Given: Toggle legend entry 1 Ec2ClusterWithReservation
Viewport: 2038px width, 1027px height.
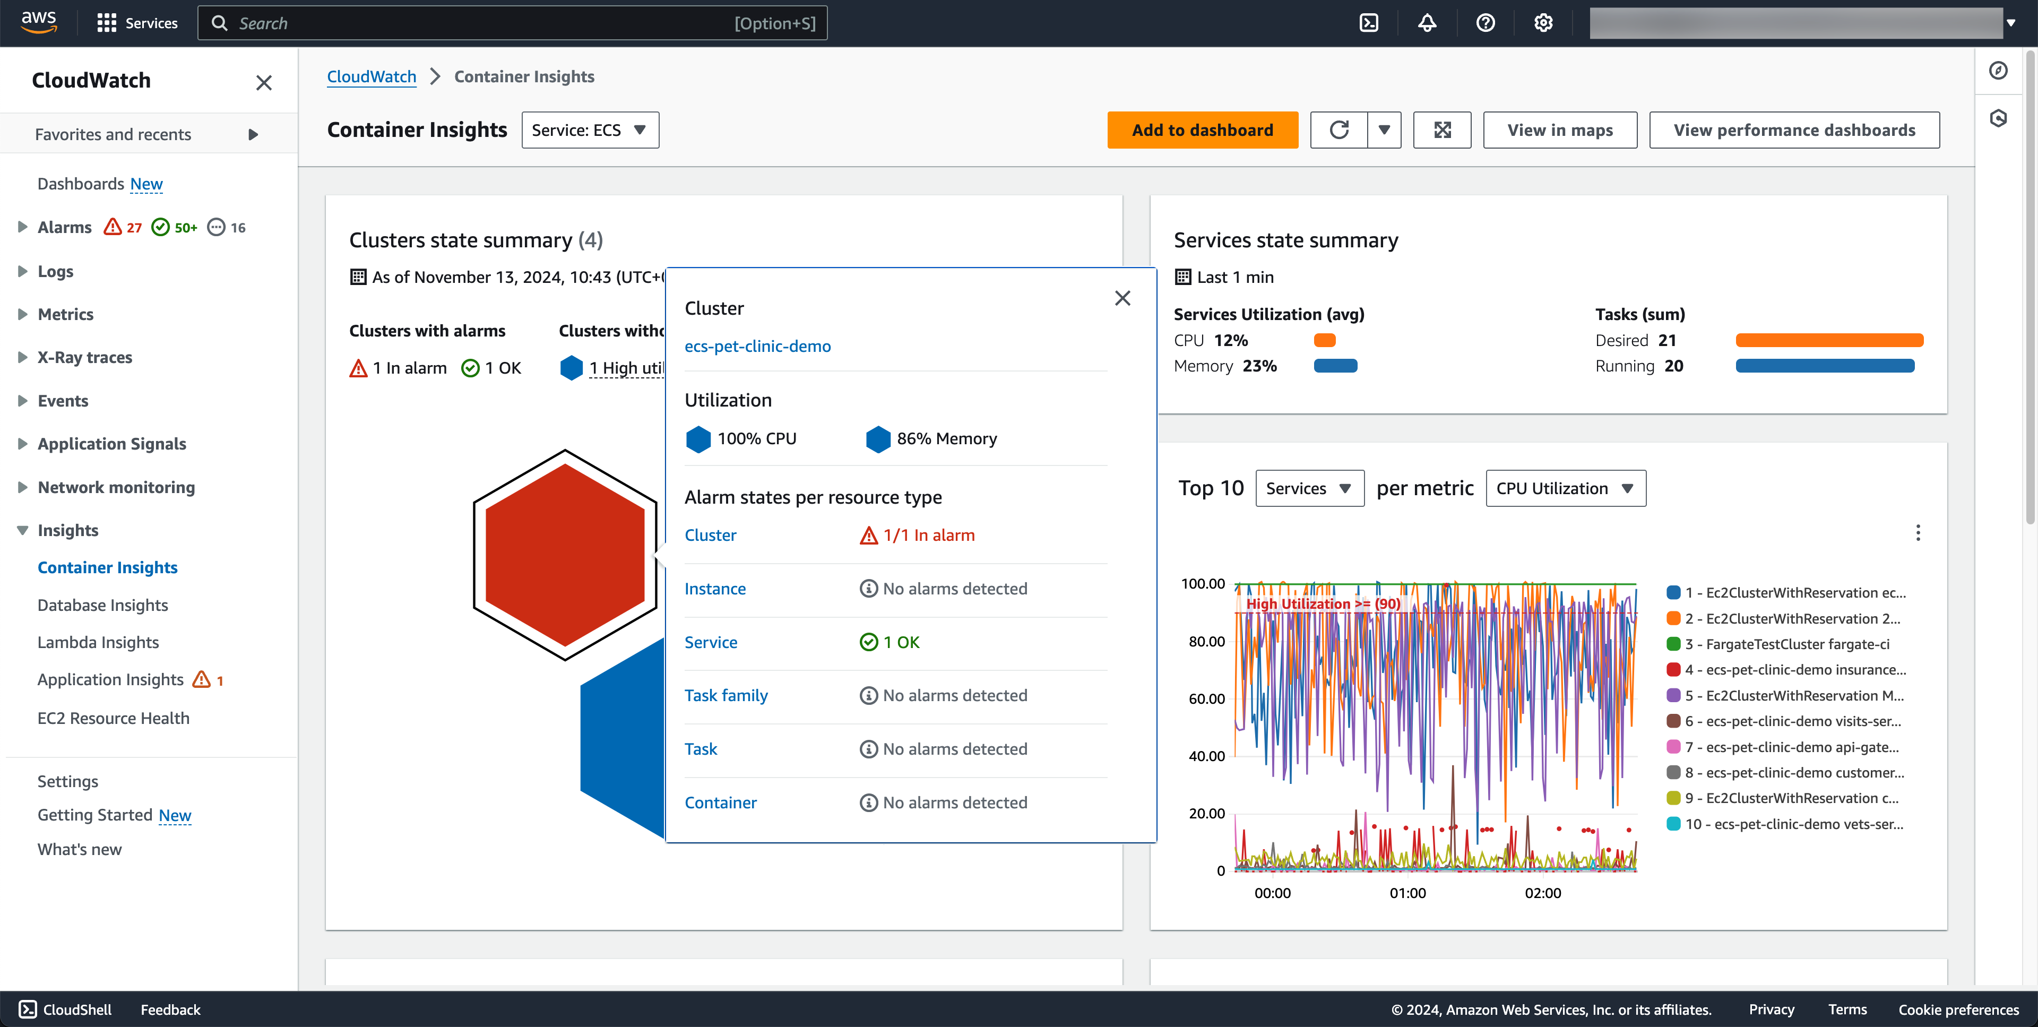Looking at the screenshot, I should pos(1786,593).
